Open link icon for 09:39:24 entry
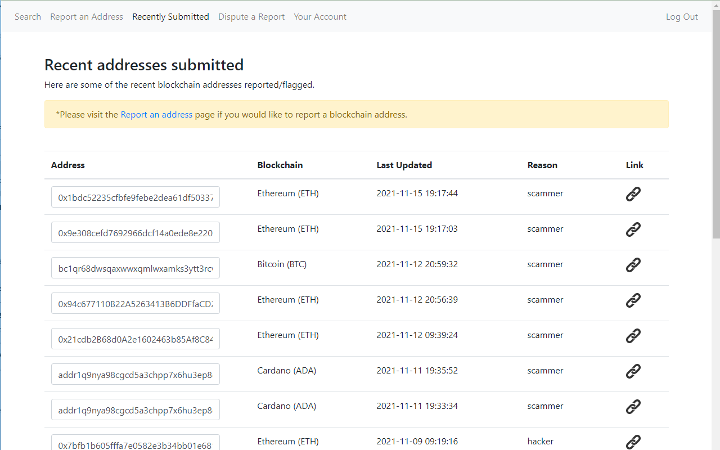The width and height of the screenshot is (720, 450). tap(633, 336)
